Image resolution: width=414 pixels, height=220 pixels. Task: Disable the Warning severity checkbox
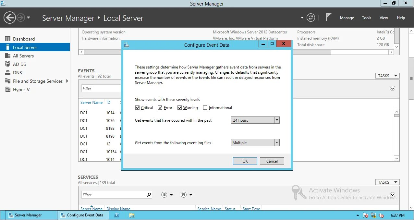pyautogui.click(x=179, y=107)
